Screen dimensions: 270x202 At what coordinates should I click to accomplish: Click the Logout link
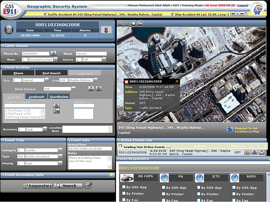[243, 5]
